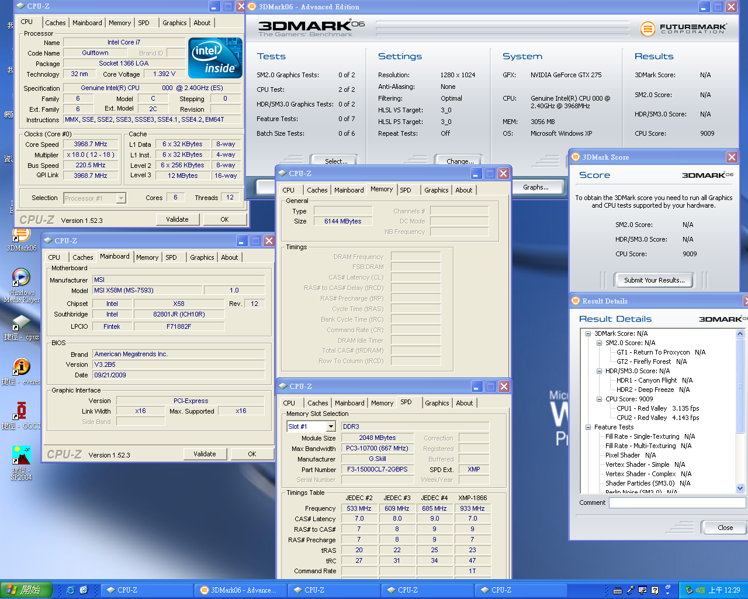
Task: Click the Futuremark Corporation logo
Action: (684, 28)
